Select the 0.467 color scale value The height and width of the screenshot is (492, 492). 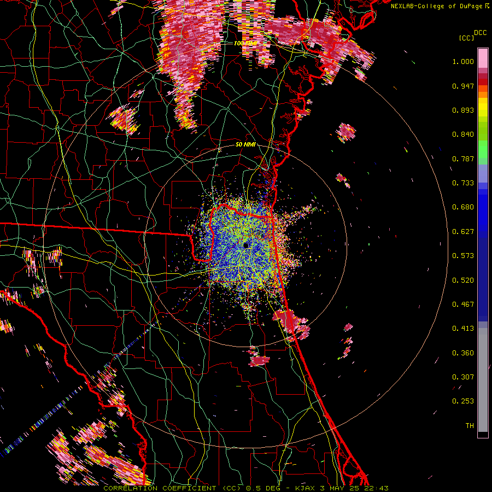[x=463, y=304]
